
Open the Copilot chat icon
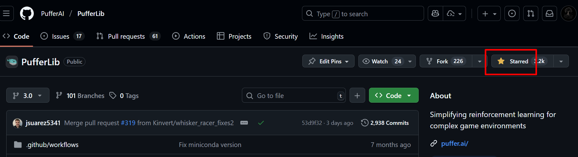[435, 14]
